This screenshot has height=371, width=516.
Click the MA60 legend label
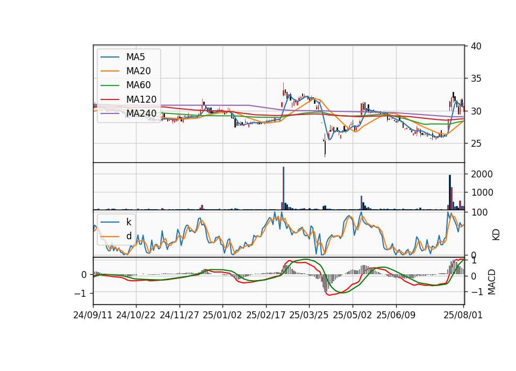click(x=138, y=85)
